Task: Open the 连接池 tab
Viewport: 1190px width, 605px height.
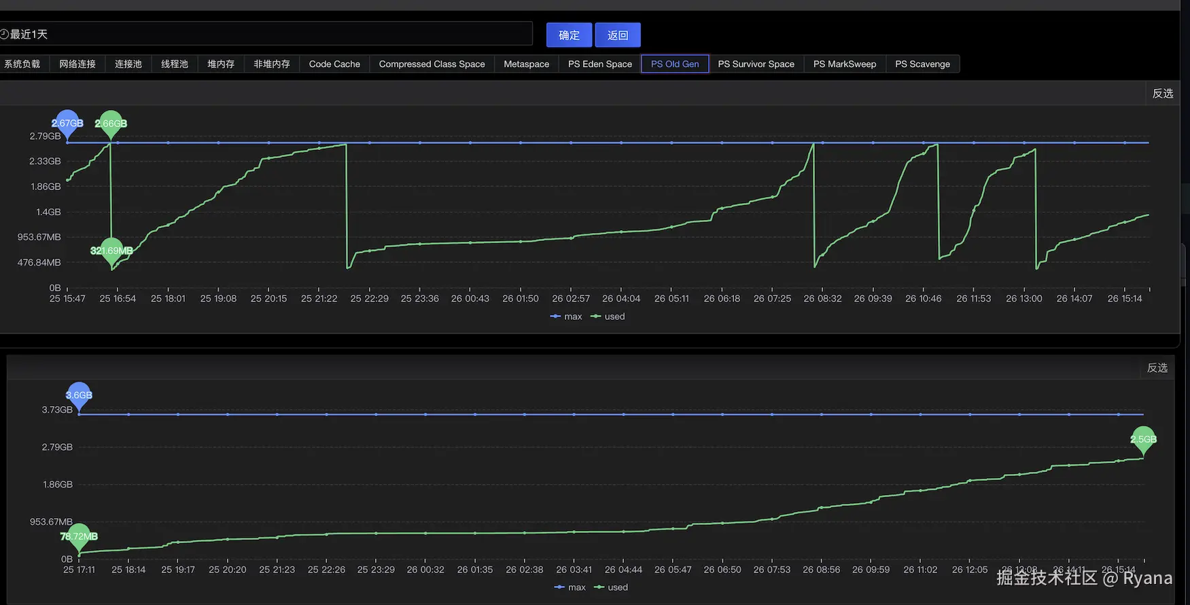Action: click(x=128, y=64)
